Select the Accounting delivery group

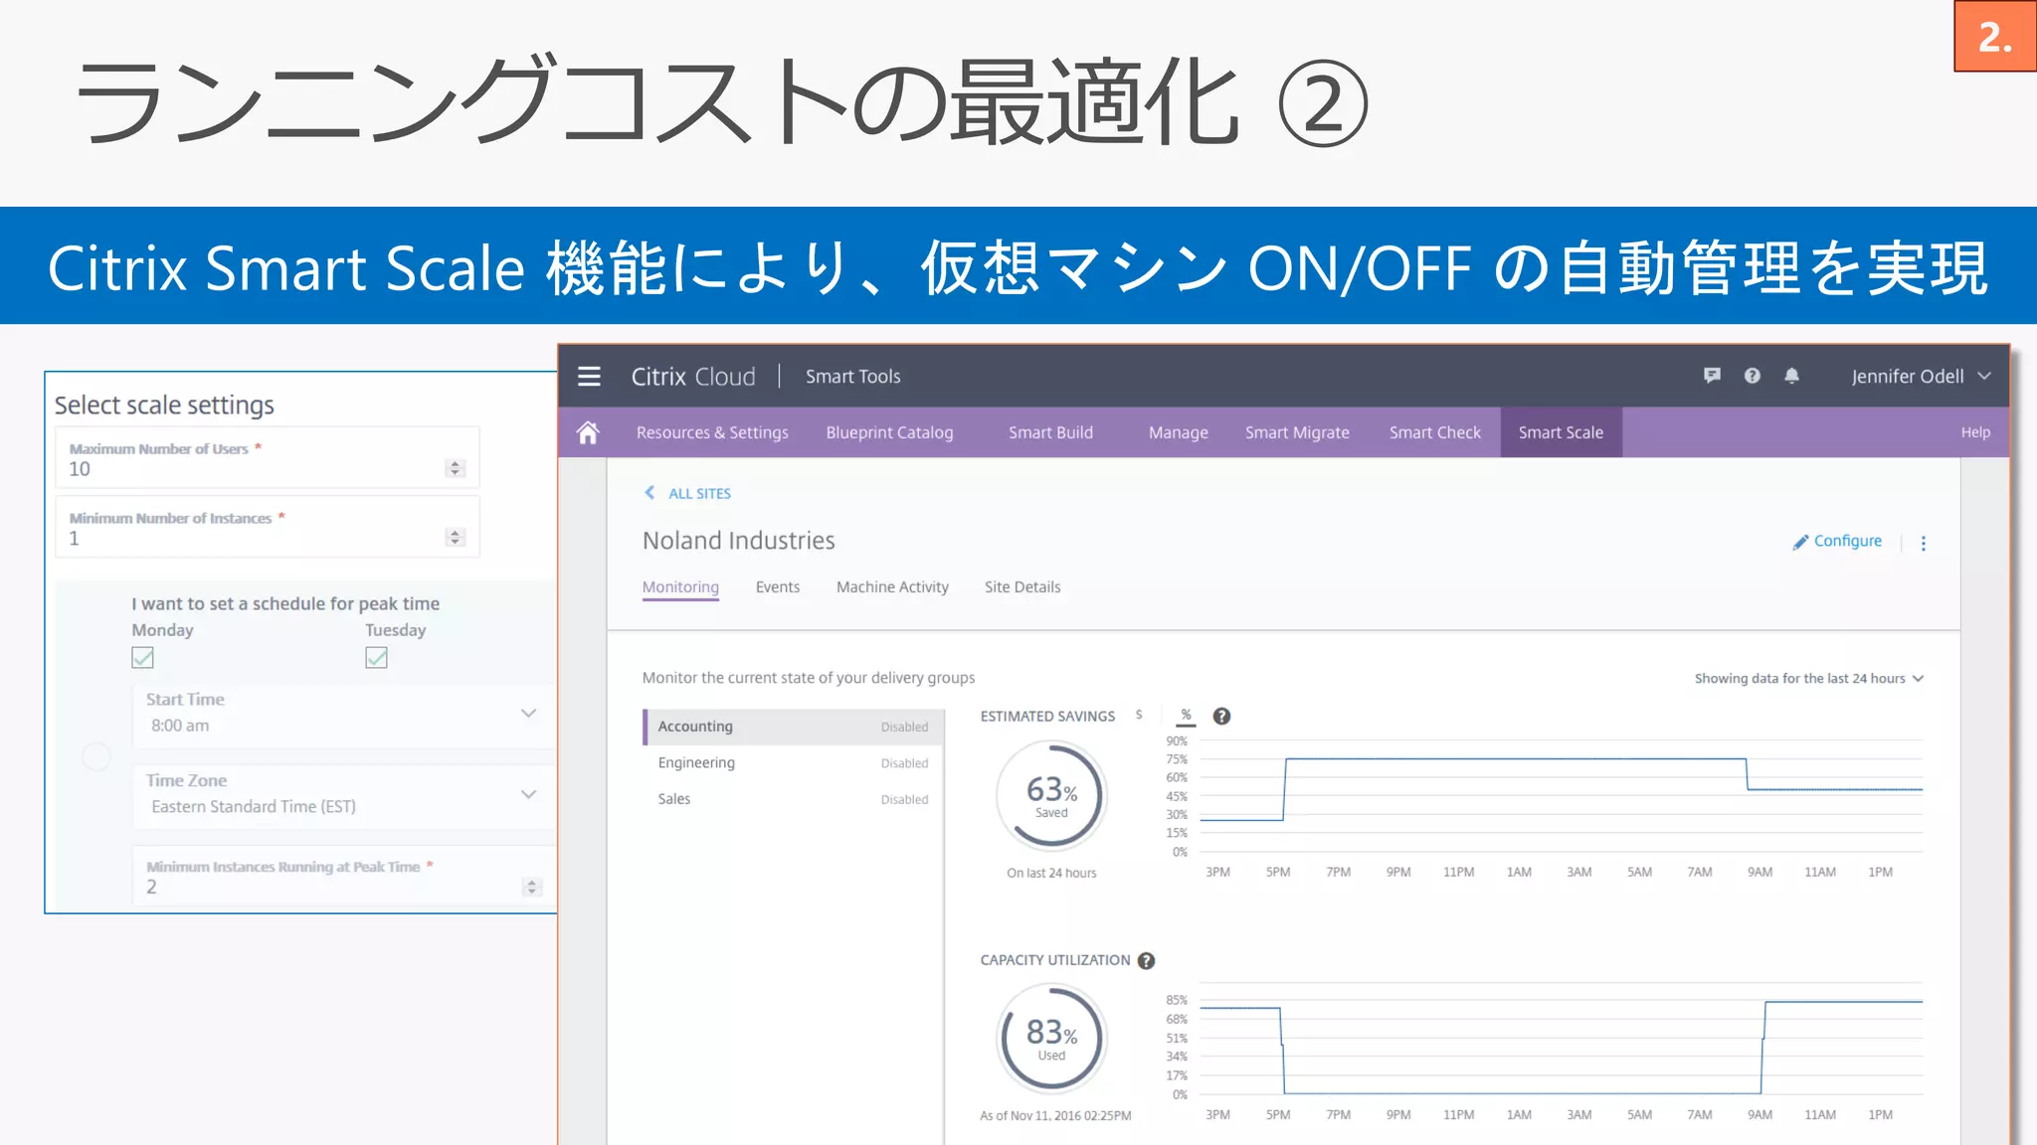794,727
